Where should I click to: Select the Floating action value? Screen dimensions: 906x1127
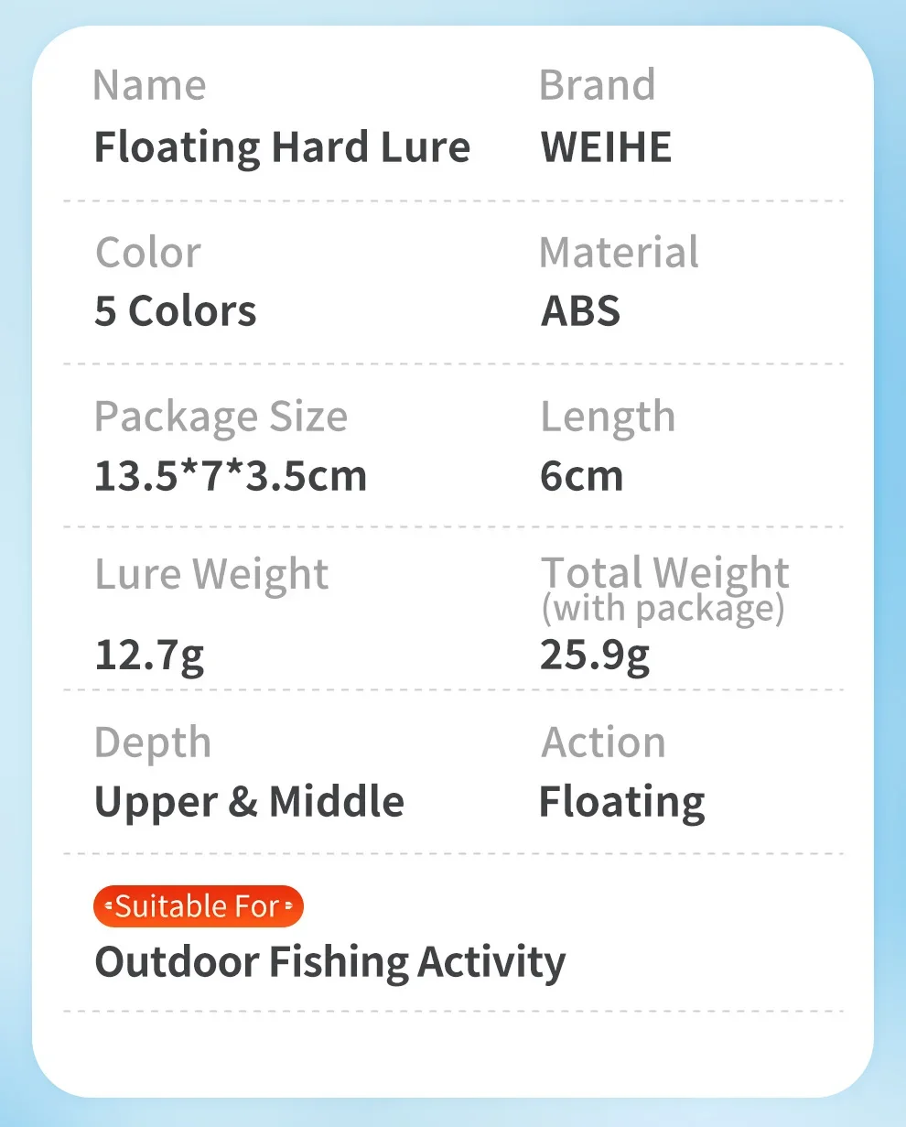pyautogui.click(x=622, y=802)
